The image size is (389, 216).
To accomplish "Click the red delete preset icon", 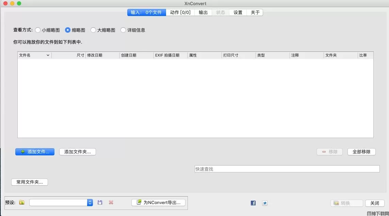I will click(111, 202).
